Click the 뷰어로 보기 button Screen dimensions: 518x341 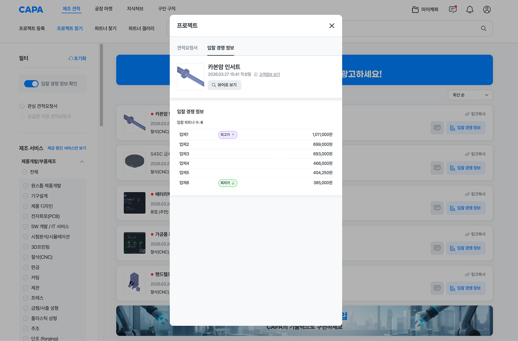[x=224, y=85]
